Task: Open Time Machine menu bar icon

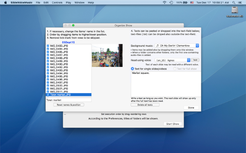Action: click(x=171, y=2)
